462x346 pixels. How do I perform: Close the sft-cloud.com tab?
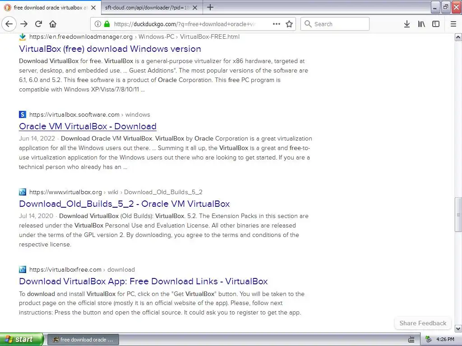[195, 8]
